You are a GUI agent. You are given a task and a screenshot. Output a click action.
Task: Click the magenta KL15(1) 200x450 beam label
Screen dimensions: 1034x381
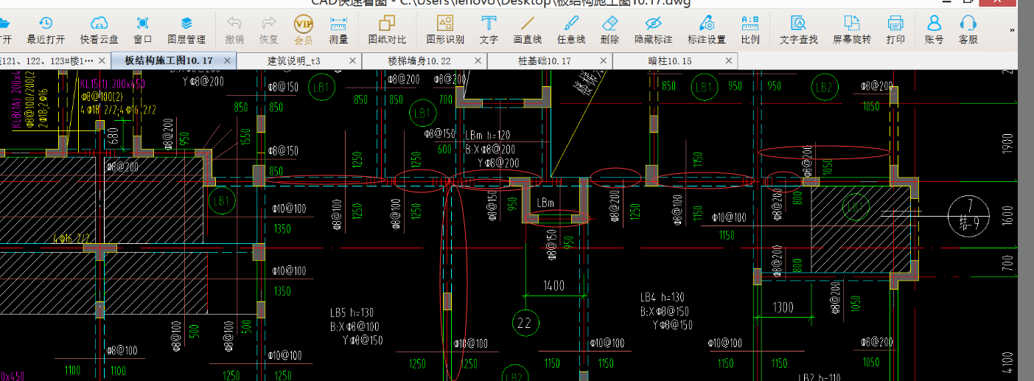coord(114,84)
